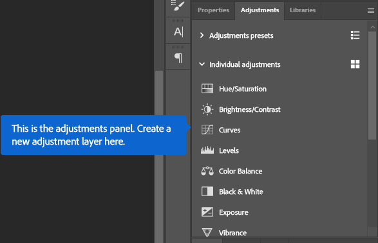The width and height of the screenshot is (378, 243).
Task: Add a Brightness/Contrast adjustment layer
Action: coord(249,109)
